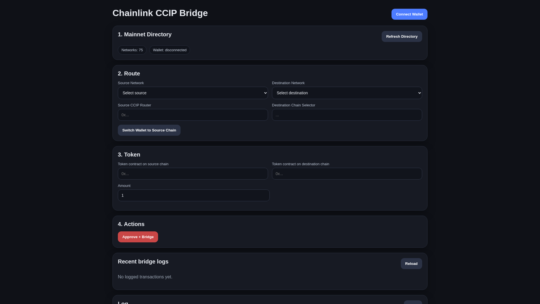Start Approve + Bridge action
The image size is (540, 304).
[138, 237]
